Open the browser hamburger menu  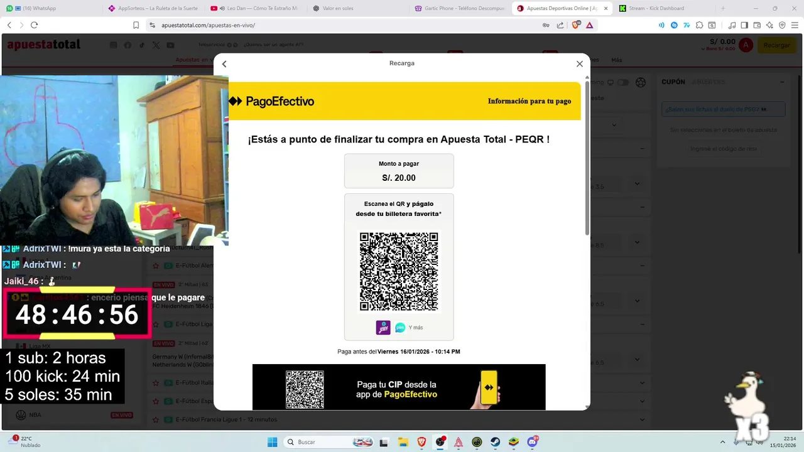click(795, 25)
